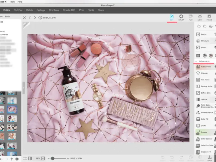Go back in folder history arrow
This screenshot has height=162, width=216.
1,159
